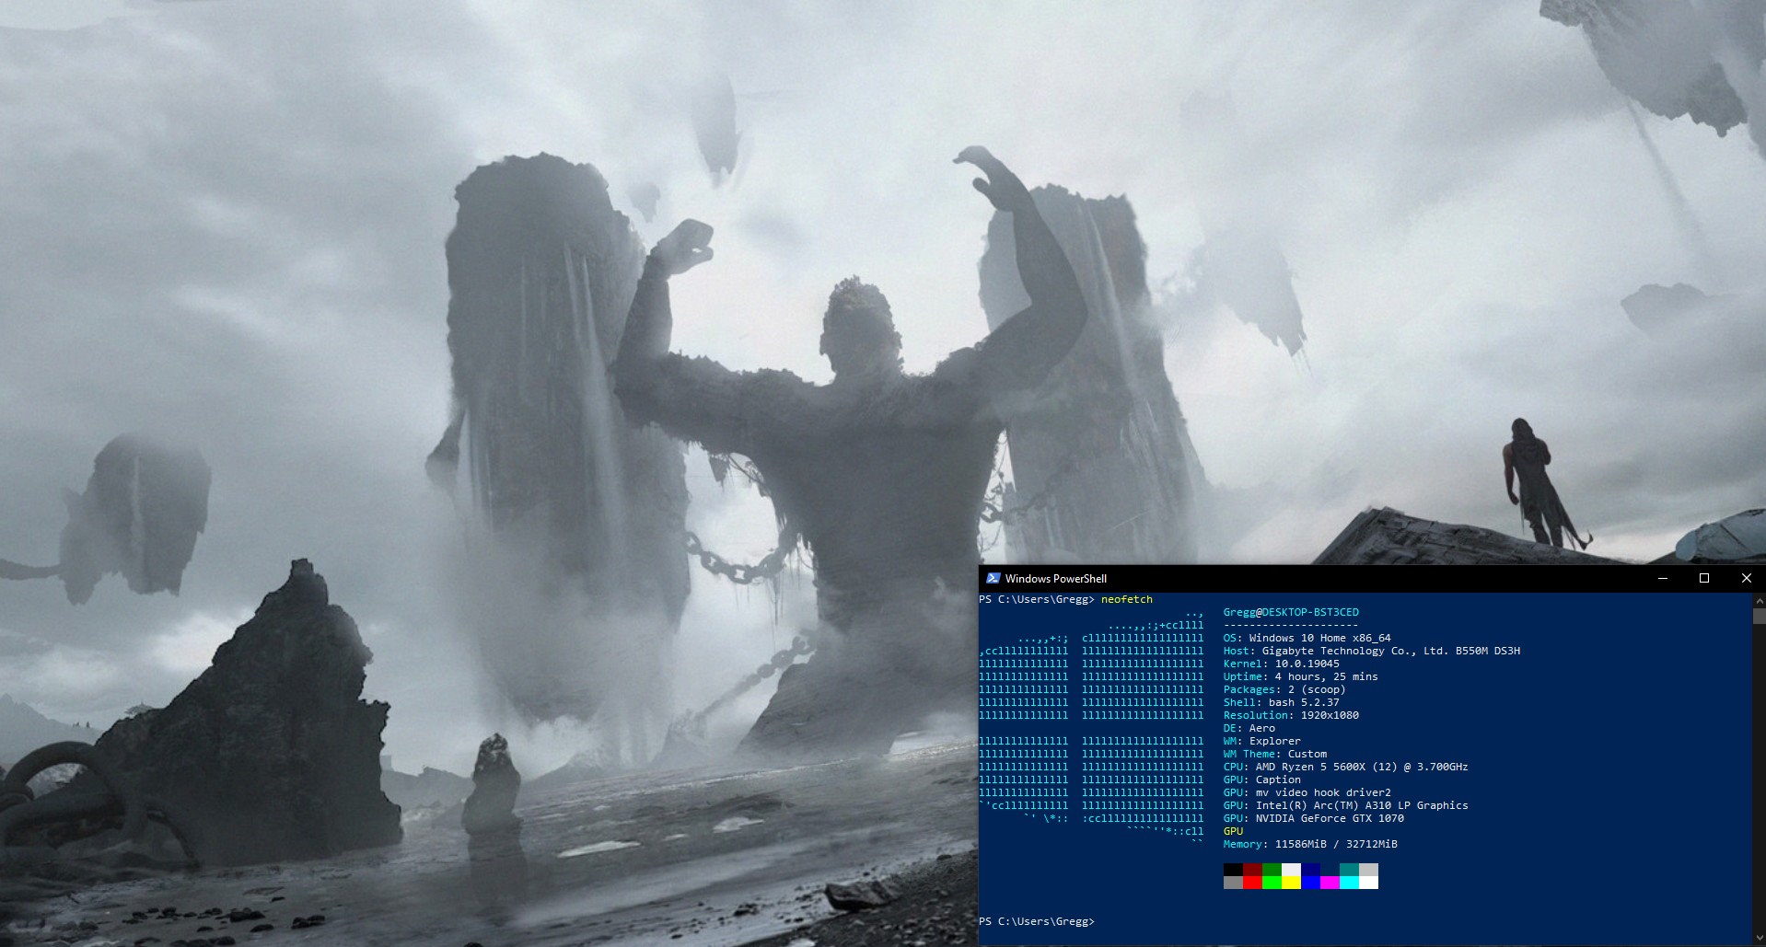Click the teal color block in top row
This screenshot has width=1766, height=947.
(1349, 870)
